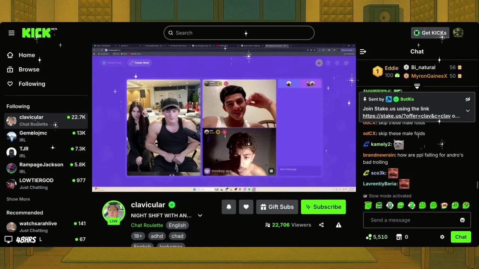Open the channel points shop icon
This screenshot has width=479, height=269.
[399, 237]
